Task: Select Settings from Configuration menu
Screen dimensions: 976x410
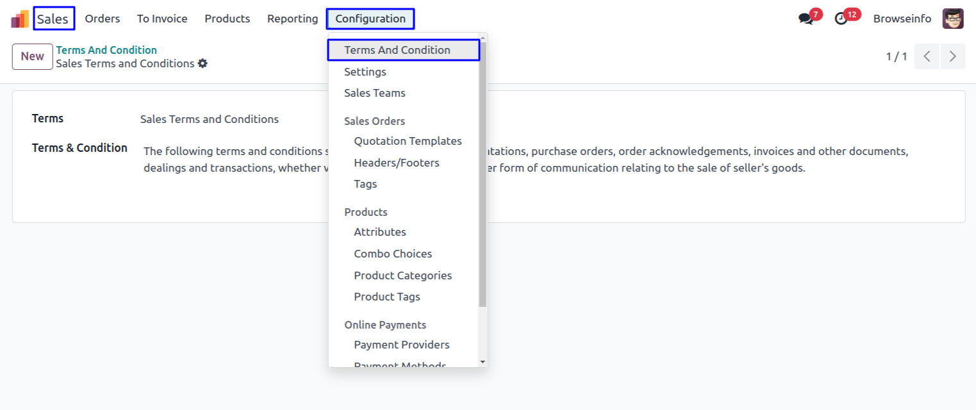Action: [x=365, y=72]
